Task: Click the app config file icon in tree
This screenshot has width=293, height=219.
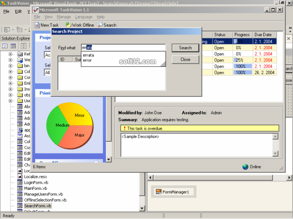Action: pyautogui.click(x=20, y=130)
